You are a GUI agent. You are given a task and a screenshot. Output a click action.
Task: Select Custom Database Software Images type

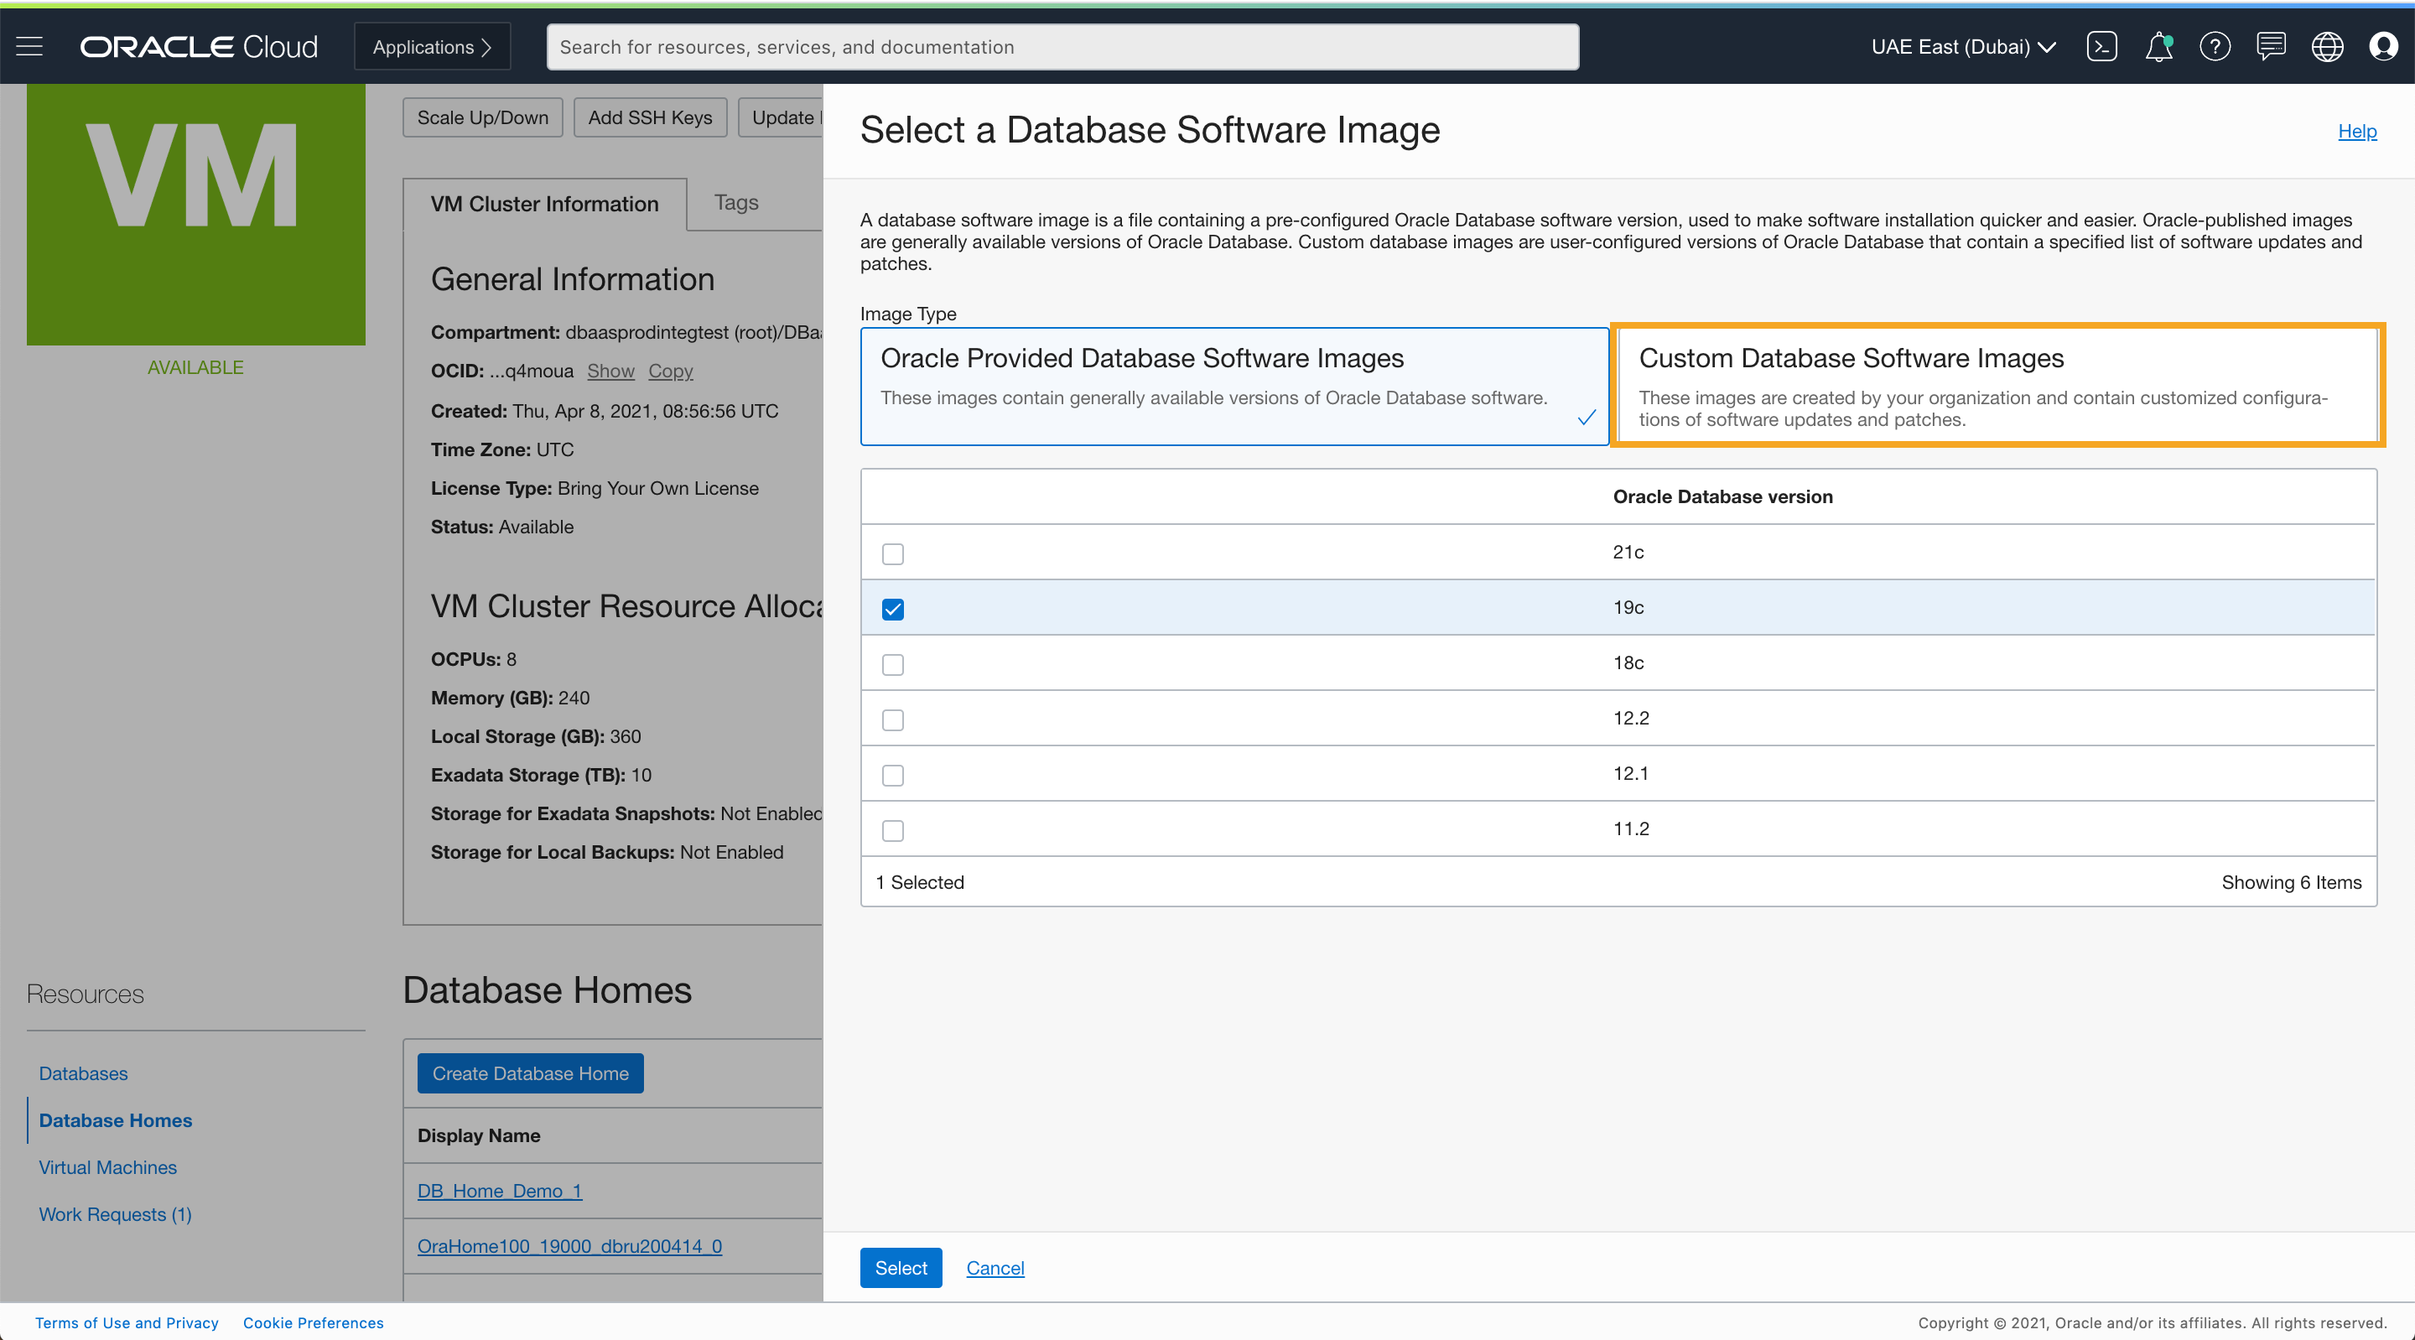(x=1997, y=386)
